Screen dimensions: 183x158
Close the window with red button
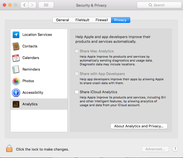4,5
